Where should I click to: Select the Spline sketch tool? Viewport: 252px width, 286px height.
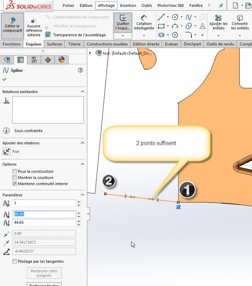pyautogui.click(x=189, y=17)
